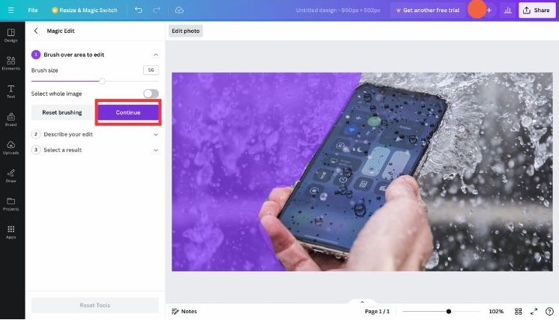This screenshot has width=559, height=320.
Task: Open the File menu
Action: tap(33, 10)
